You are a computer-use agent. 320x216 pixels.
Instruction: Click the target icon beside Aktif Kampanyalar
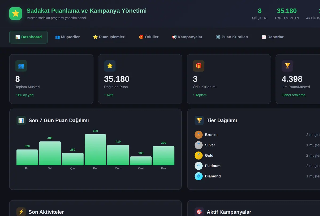[x=199, y=212]
